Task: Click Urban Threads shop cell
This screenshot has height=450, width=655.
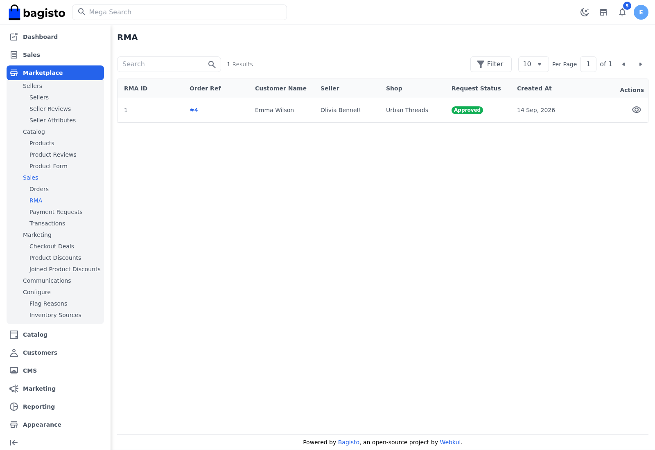Action: (407, 110)
